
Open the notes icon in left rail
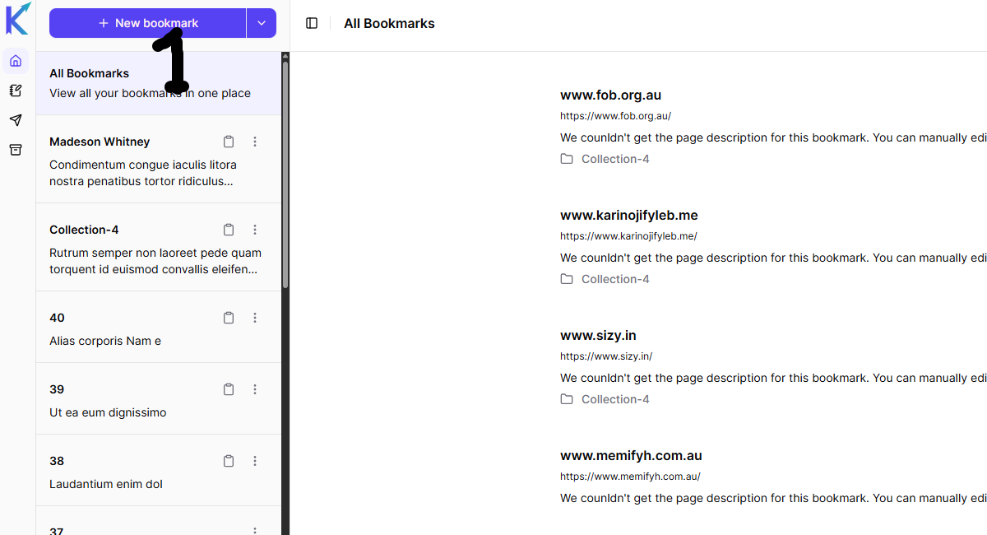click(16, 91)
